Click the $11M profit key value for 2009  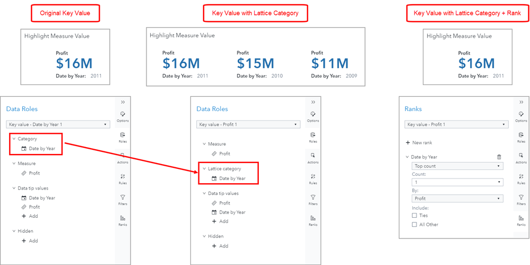[x=330, y=64]
